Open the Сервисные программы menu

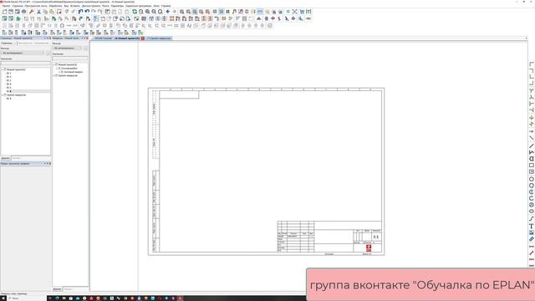point(138,6)
